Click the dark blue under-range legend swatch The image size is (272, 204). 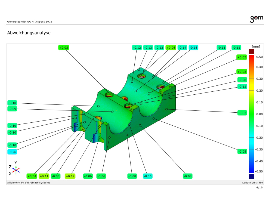[x=252, y=176]
